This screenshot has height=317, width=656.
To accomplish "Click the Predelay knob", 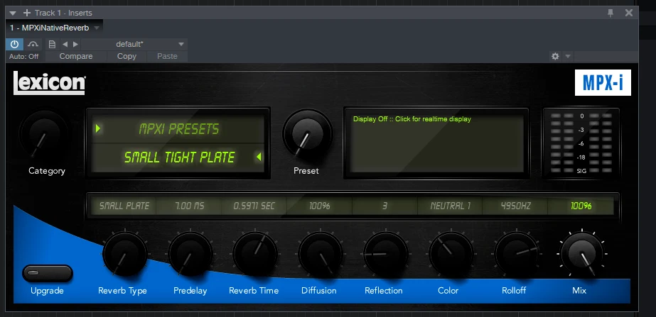I will pyautogui.click(x=190, y=253).
